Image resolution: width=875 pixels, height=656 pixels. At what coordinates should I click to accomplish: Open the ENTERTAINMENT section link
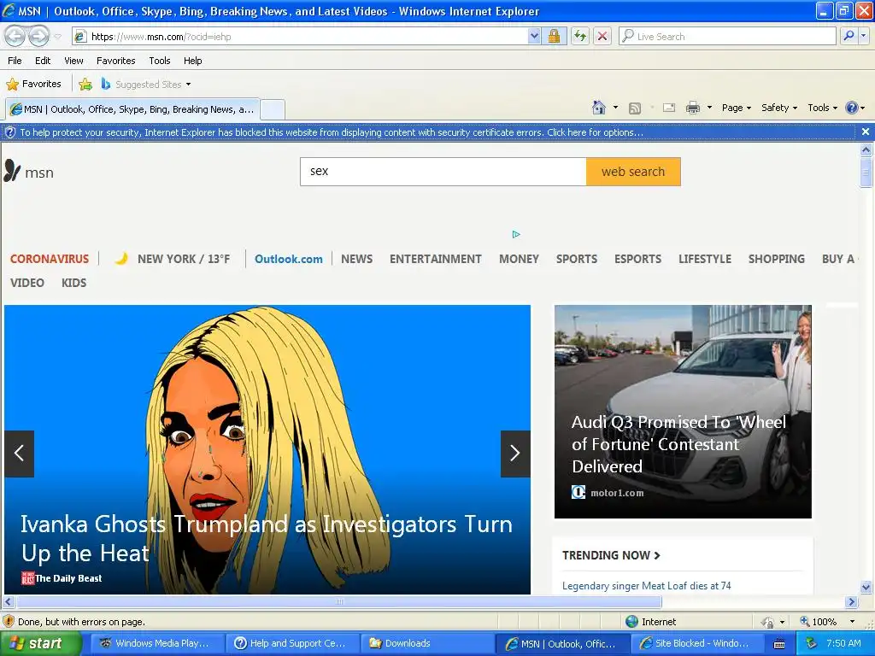(x=435, y=259)
